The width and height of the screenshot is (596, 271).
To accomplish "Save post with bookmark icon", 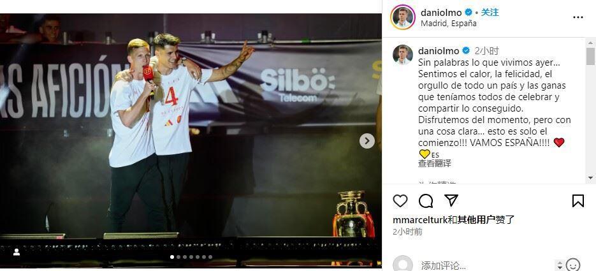I will (578, 201).
